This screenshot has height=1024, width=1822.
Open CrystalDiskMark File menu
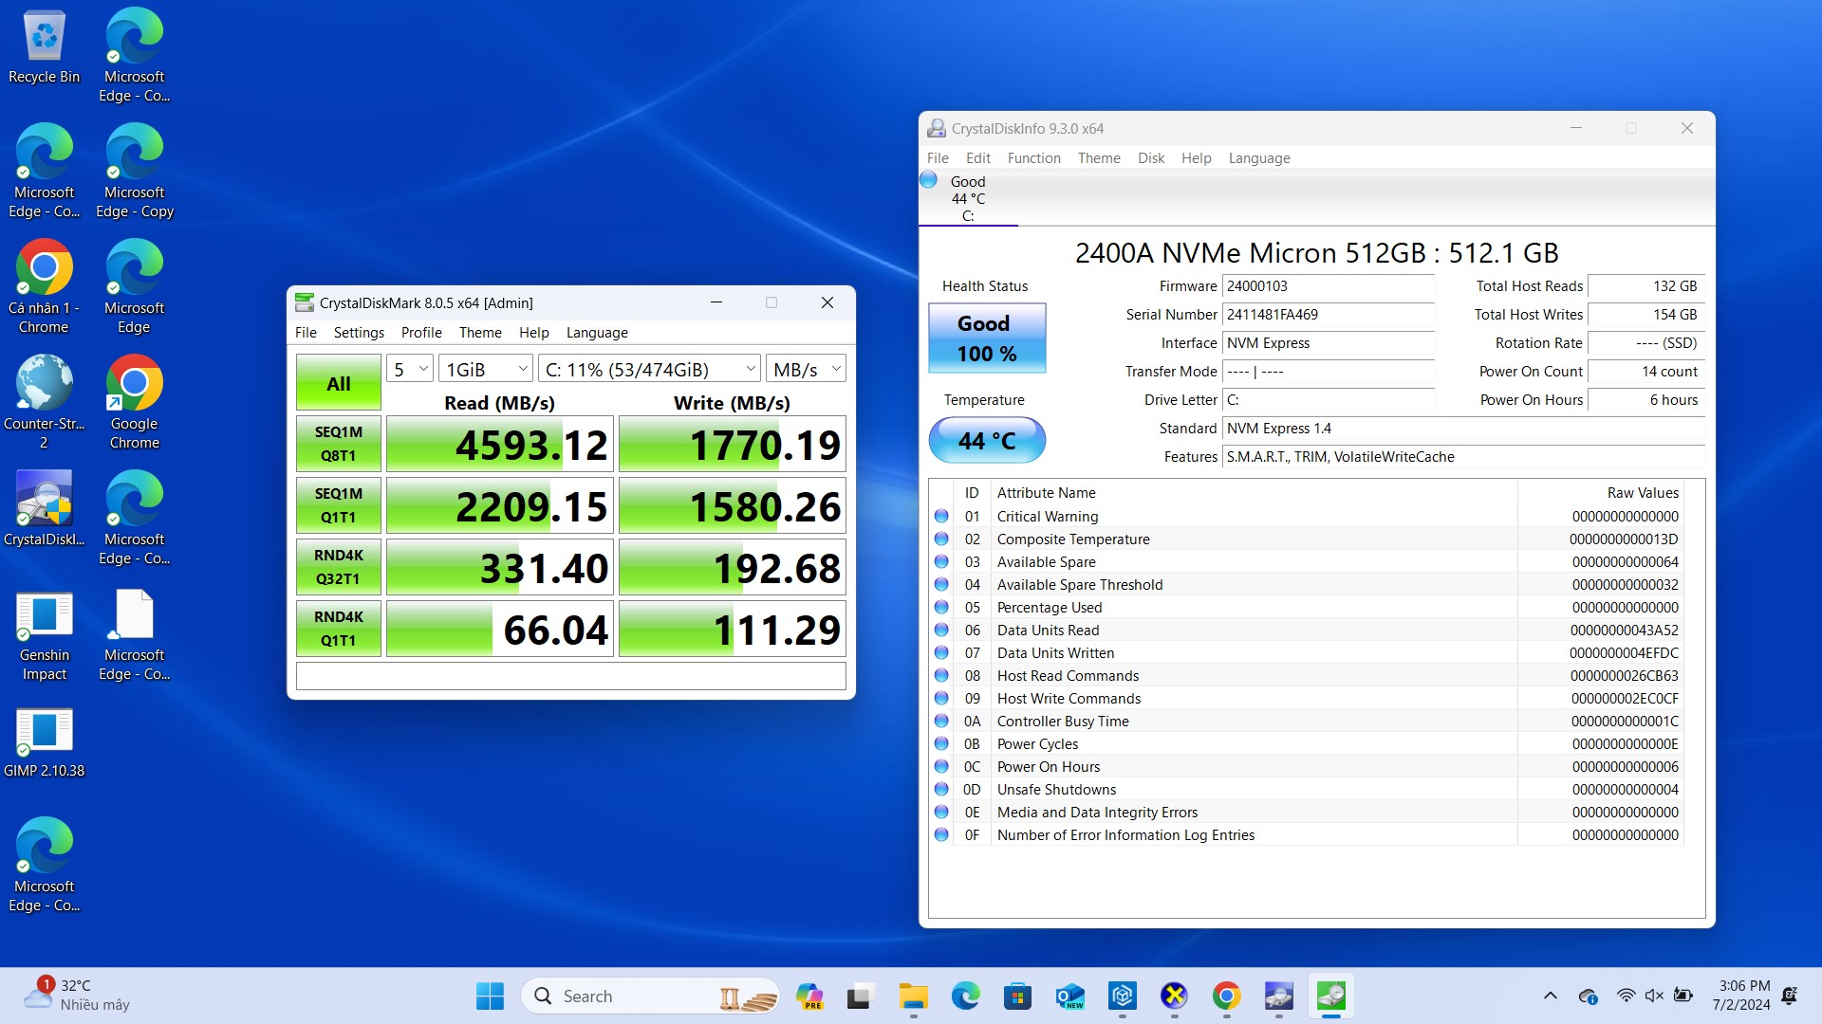click(x=306, y=333)
